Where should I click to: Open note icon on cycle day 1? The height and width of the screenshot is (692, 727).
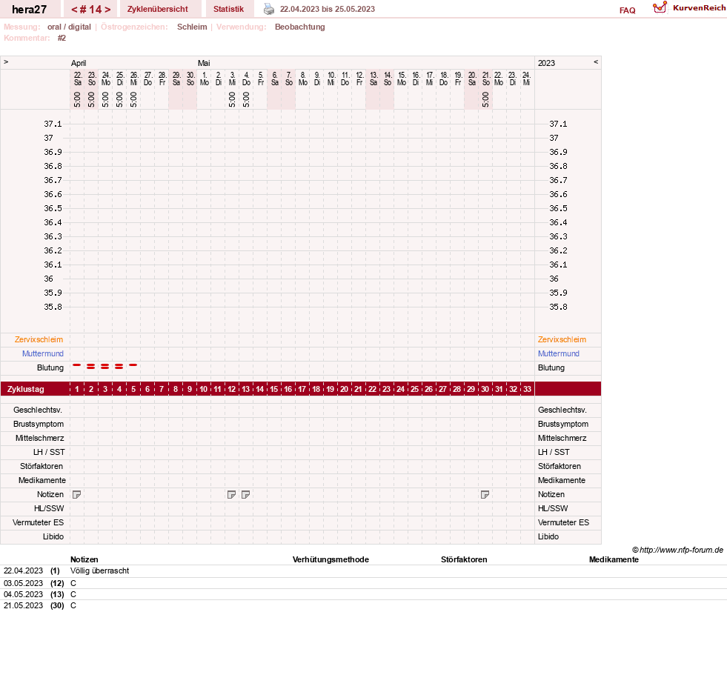pyautogui.click(x=77, y=495)
